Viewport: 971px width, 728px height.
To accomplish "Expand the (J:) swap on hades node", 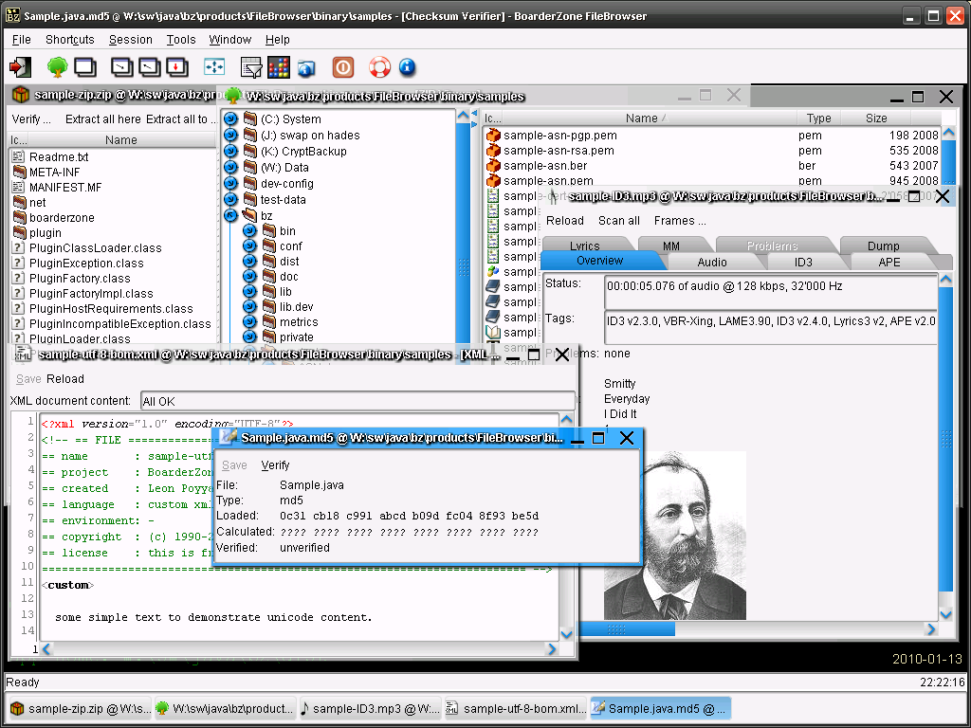I will tap(231, 135).
